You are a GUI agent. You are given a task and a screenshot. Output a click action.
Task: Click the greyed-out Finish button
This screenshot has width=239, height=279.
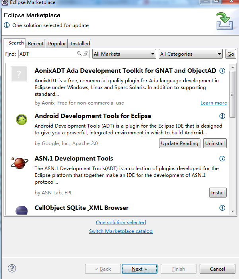click(179, 269)
